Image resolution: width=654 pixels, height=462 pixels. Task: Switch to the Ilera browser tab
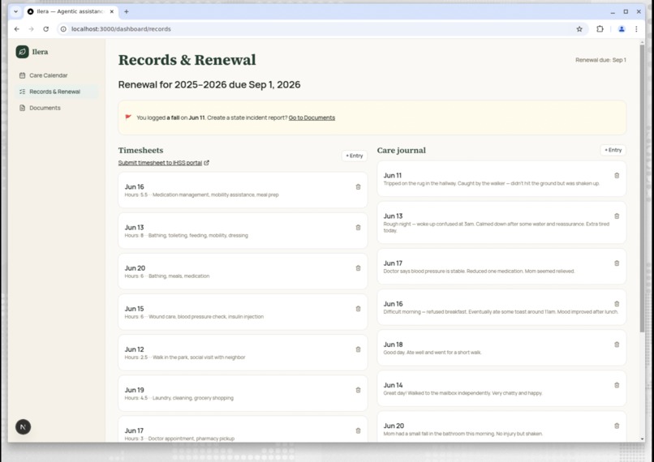click(71, 11)
